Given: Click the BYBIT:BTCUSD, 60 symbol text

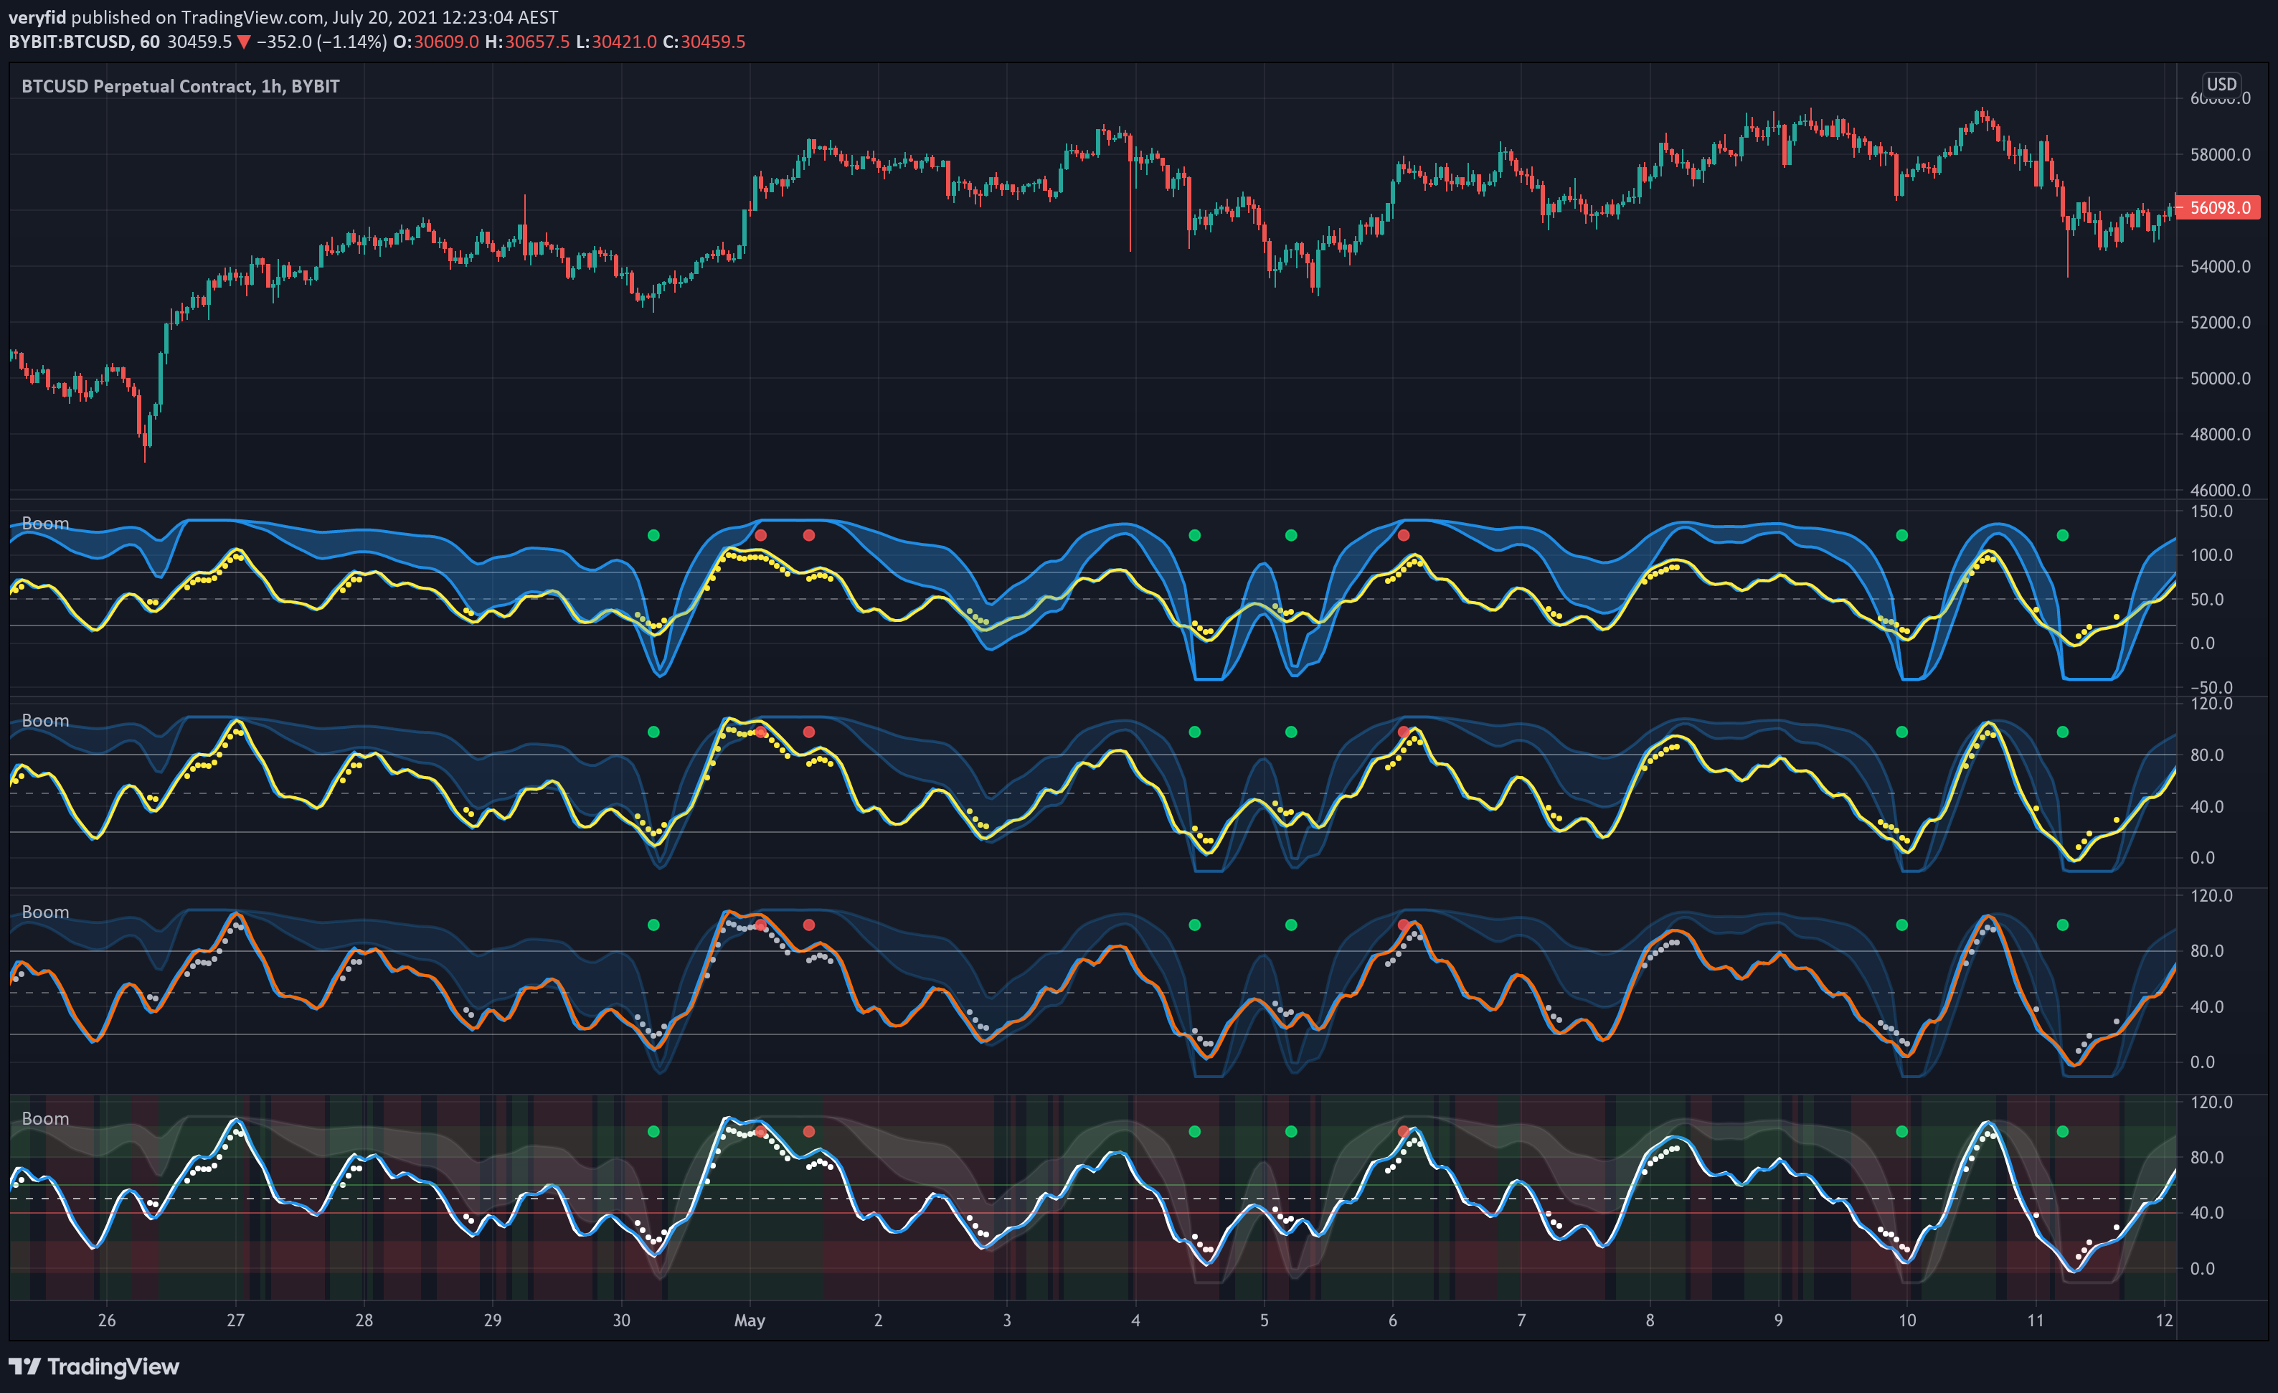Looking at the screenshot, I should point(84,42).
